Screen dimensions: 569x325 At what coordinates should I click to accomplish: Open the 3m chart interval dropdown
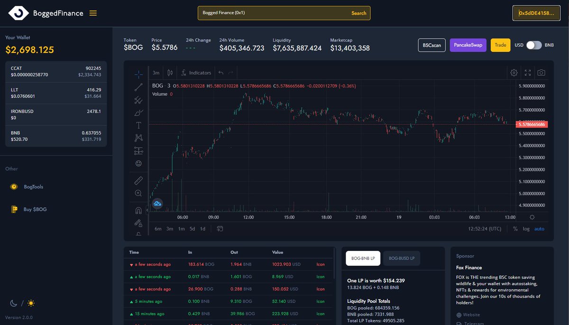coord(156,73)
